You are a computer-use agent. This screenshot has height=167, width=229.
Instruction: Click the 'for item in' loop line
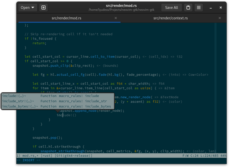click(94, 88)
